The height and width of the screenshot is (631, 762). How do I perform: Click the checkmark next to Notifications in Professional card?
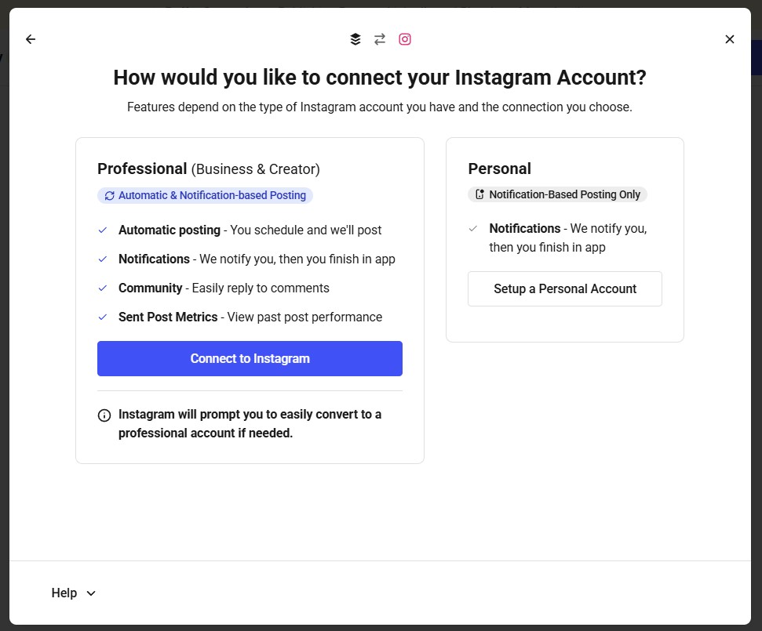coord(102,259)
